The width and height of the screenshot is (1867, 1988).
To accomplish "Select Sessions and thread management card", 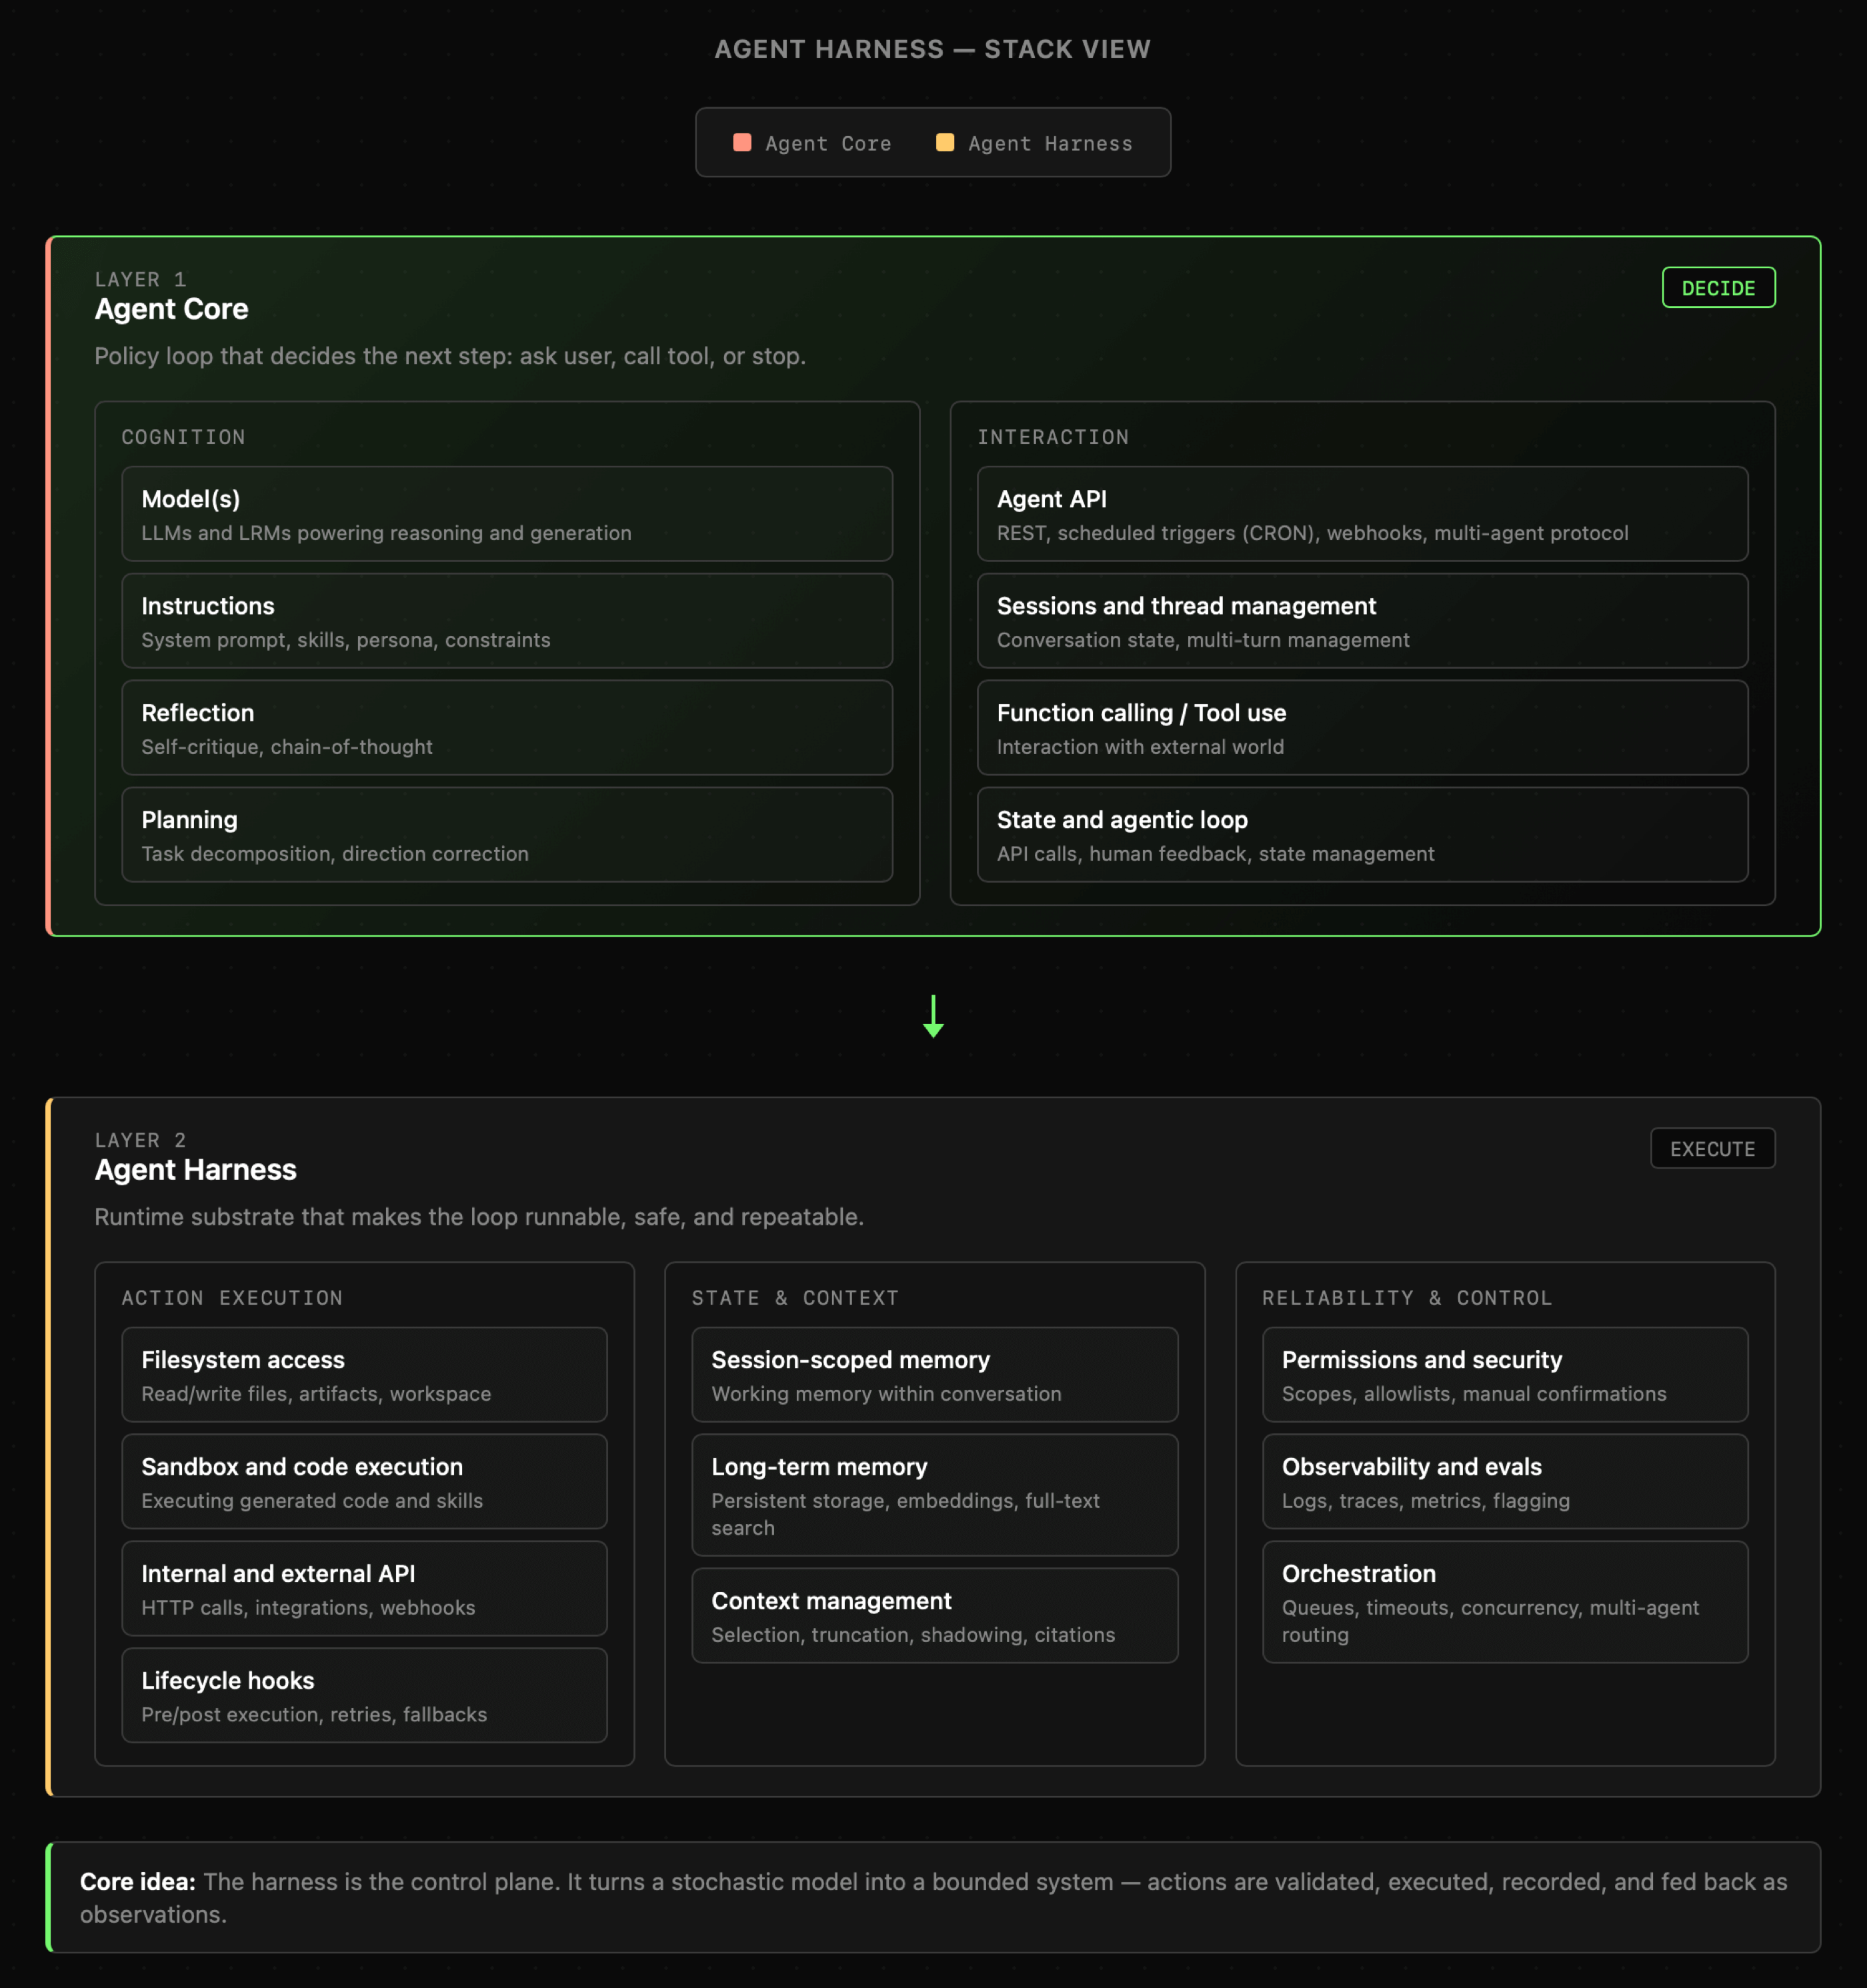I will pyautogui.click(x=1361, y=621).
